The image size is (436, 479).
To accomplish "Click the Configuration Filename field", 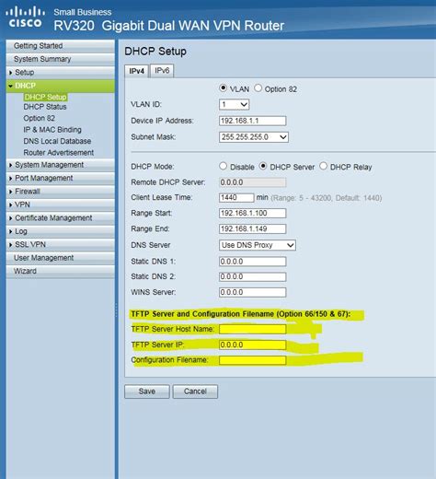I will point(253,360).
